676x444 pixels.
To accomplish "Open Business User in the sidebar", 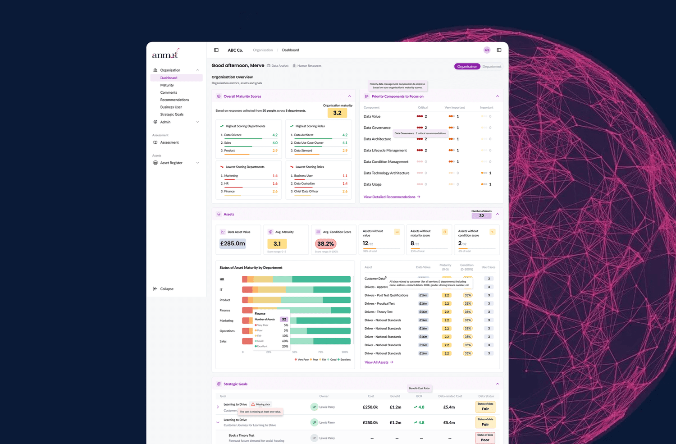I will click(171, 107).
